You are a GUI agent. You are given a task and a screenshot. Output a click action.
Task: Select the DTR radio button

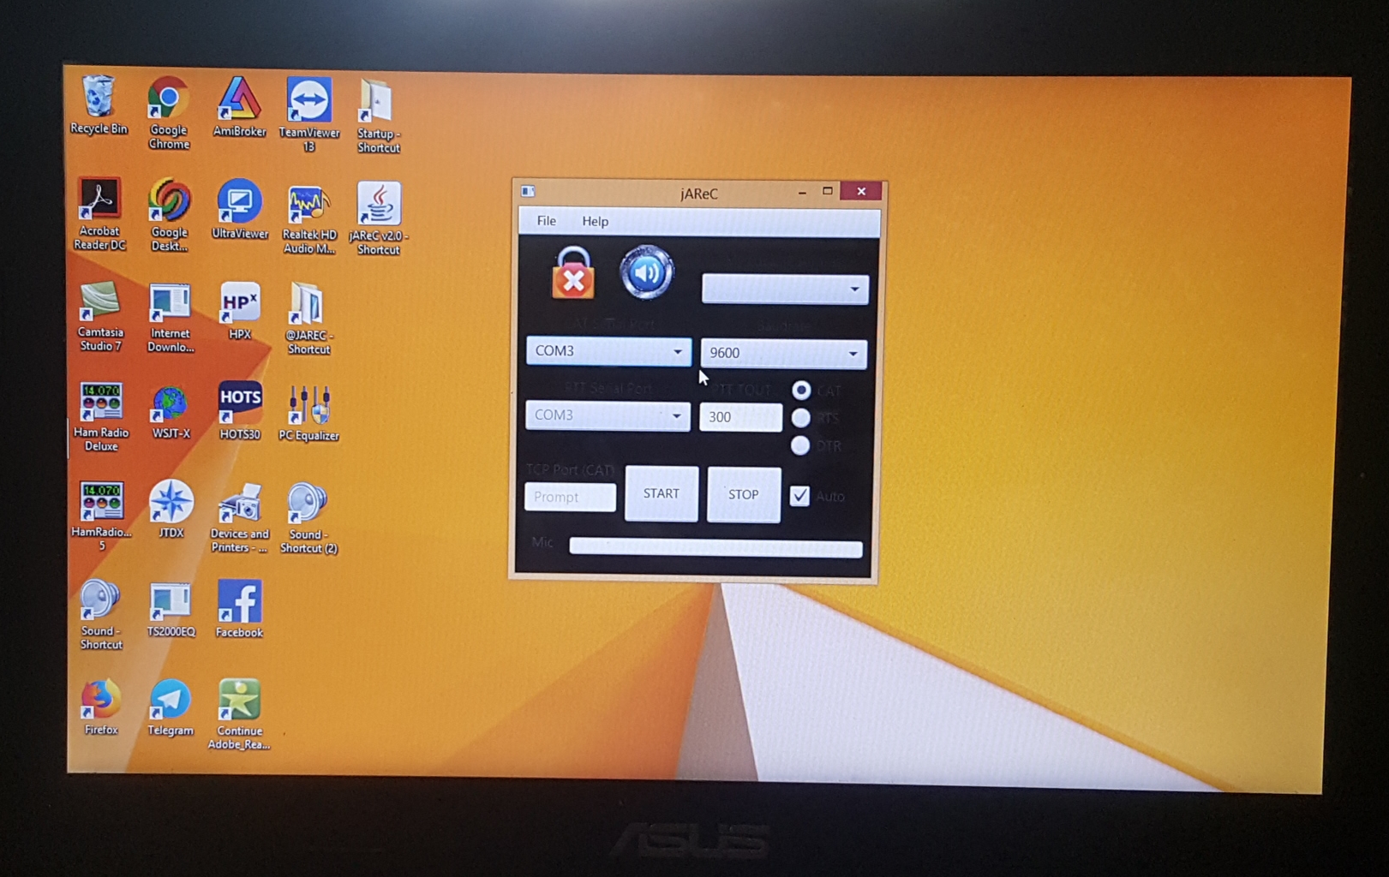800,445
